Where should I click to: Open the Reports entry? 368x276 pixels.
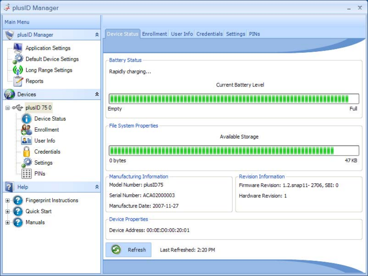coord(34,81)
